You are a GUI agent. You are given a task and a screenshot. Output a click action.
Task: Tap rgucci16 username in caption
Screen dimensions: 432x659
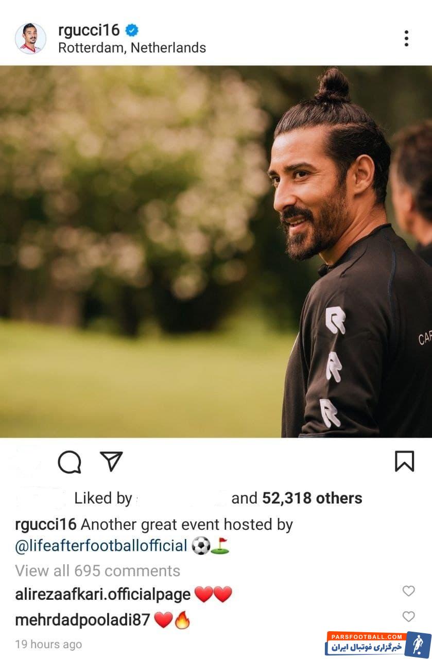pos(46,525)
